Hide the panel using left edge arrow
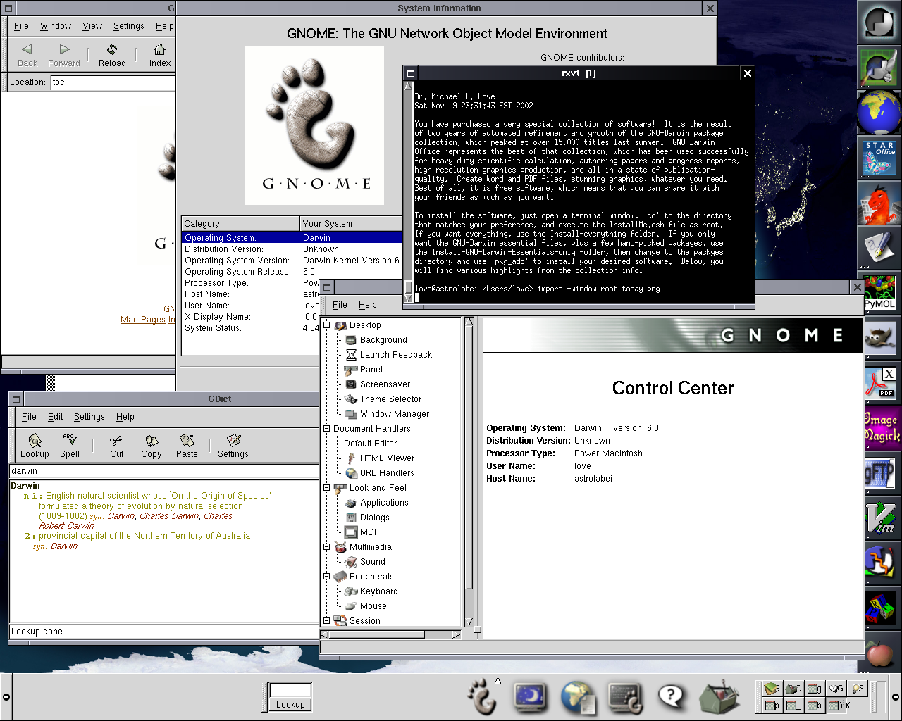 pos(6,697)
